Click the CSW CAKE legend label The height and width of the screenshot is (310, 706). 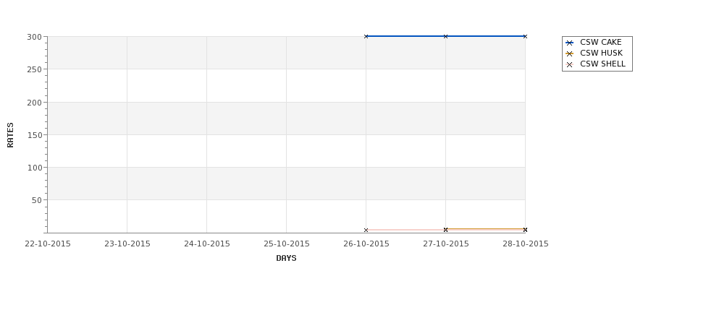click(x=600, y=42)
